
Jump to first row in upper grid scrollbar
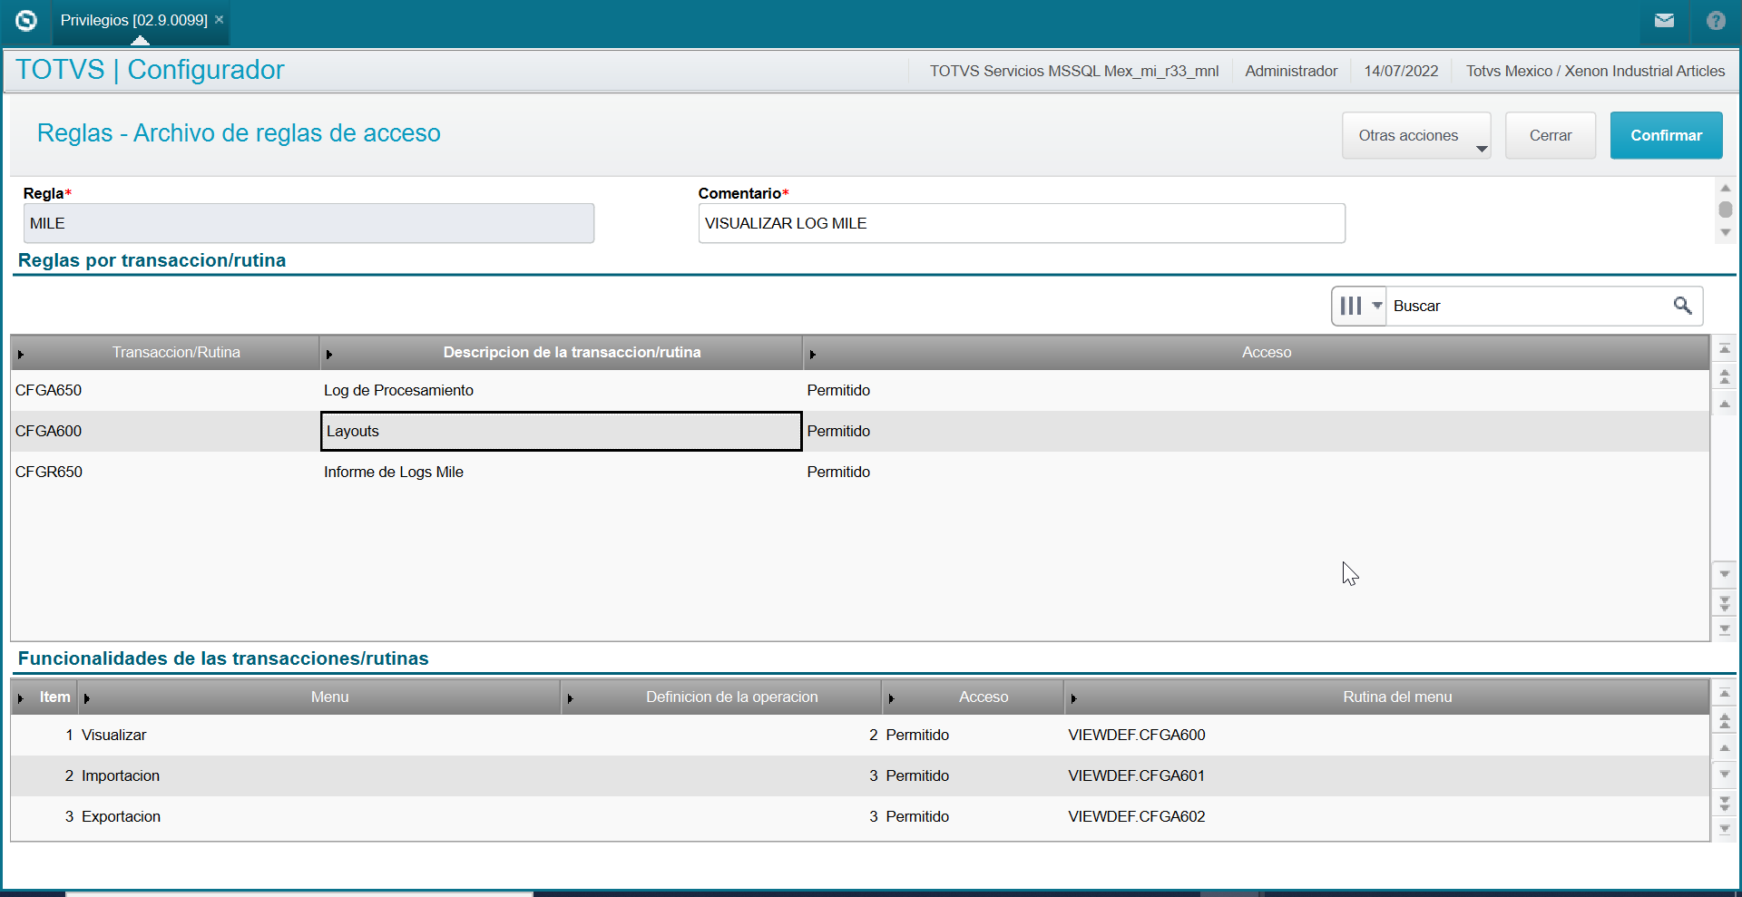1725,349
